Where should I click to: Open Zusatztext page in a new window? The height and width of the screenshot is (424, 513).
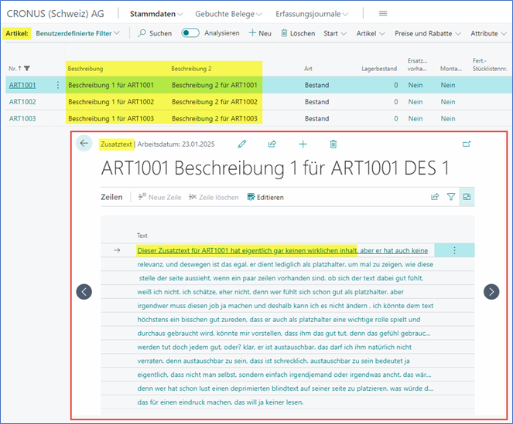click(467, 144)
